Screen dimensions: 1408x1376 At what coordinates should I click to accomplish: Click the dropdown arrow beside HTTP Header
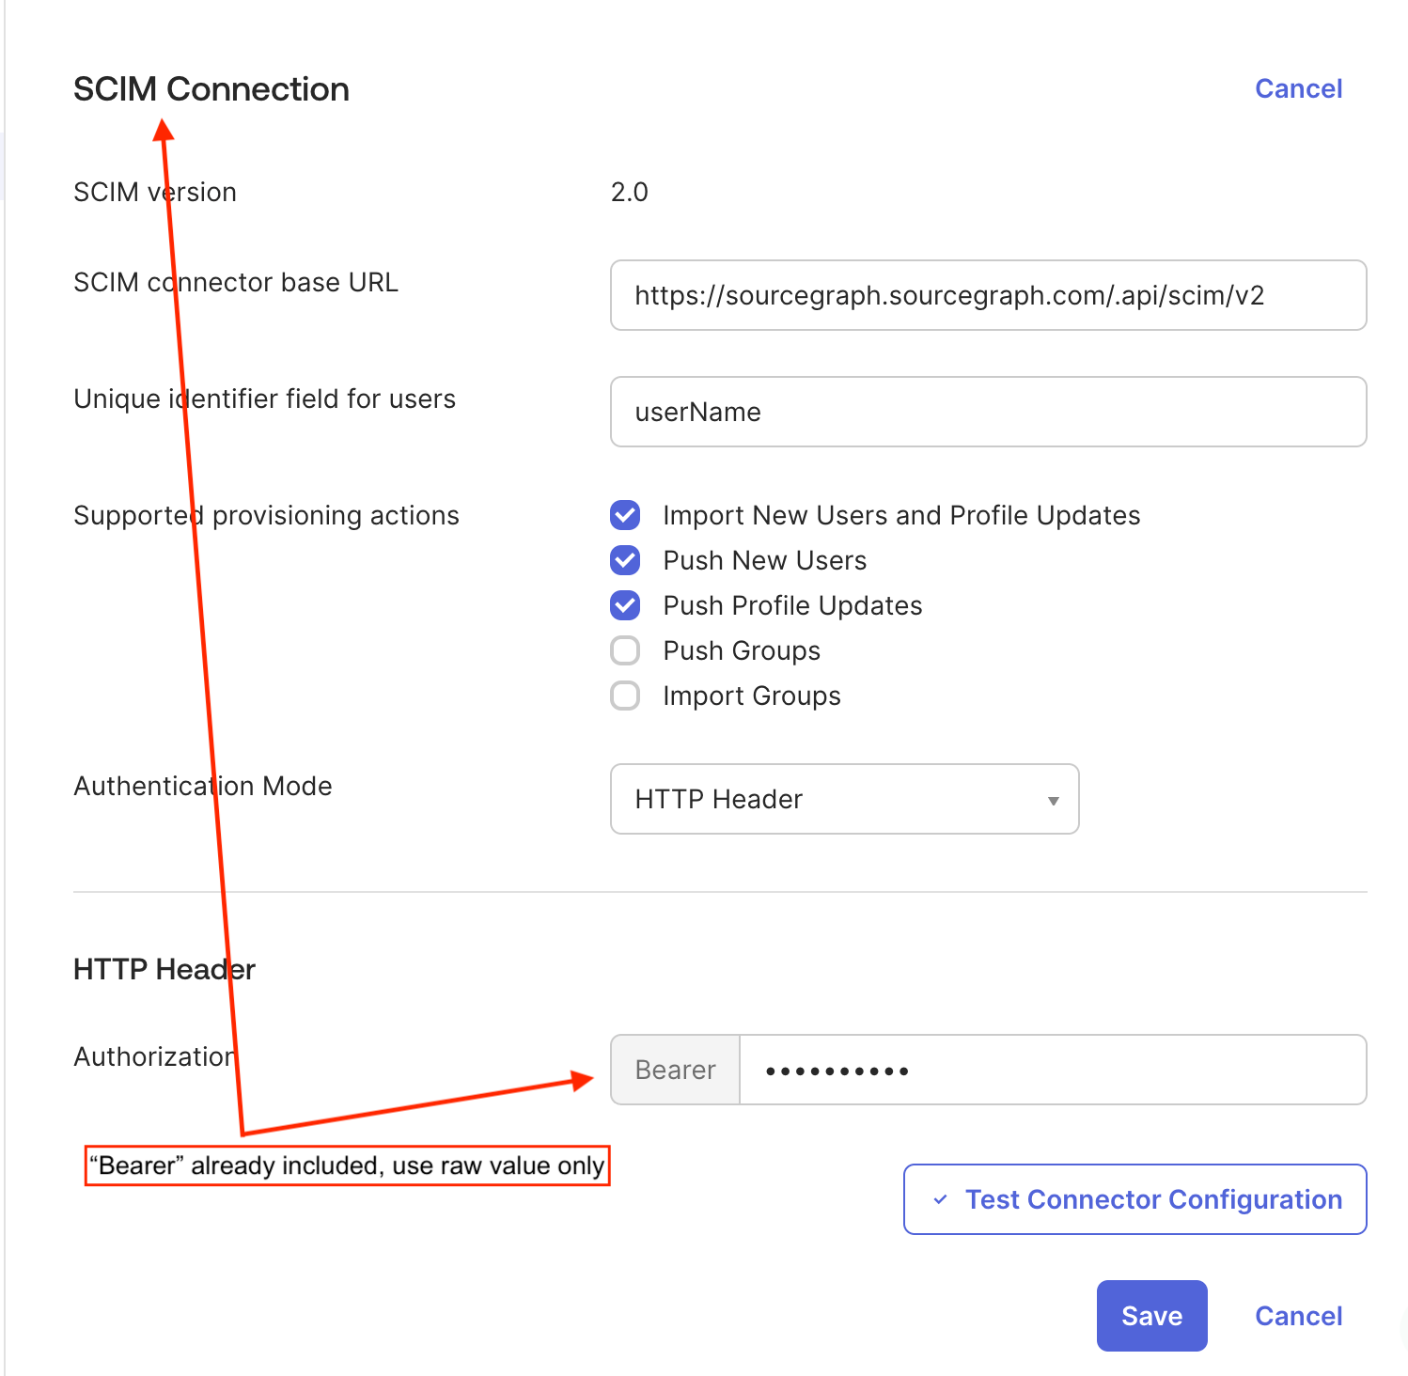click(x=1053, y=801)
